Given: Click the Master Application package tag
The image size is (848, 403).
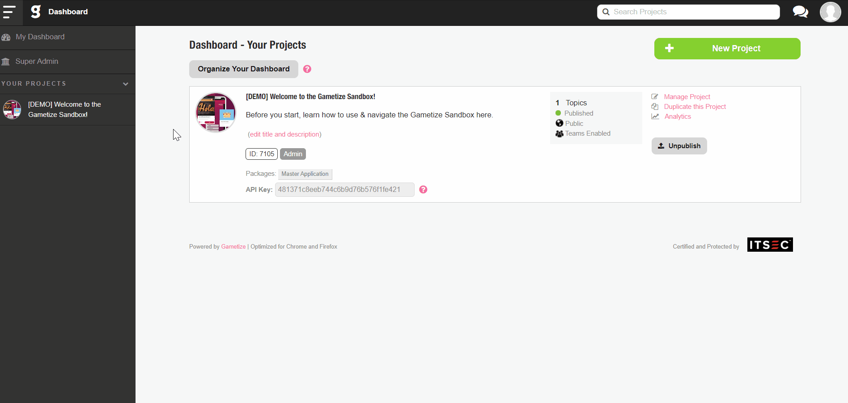Looking at the screenshot, I should click(305, 174).
